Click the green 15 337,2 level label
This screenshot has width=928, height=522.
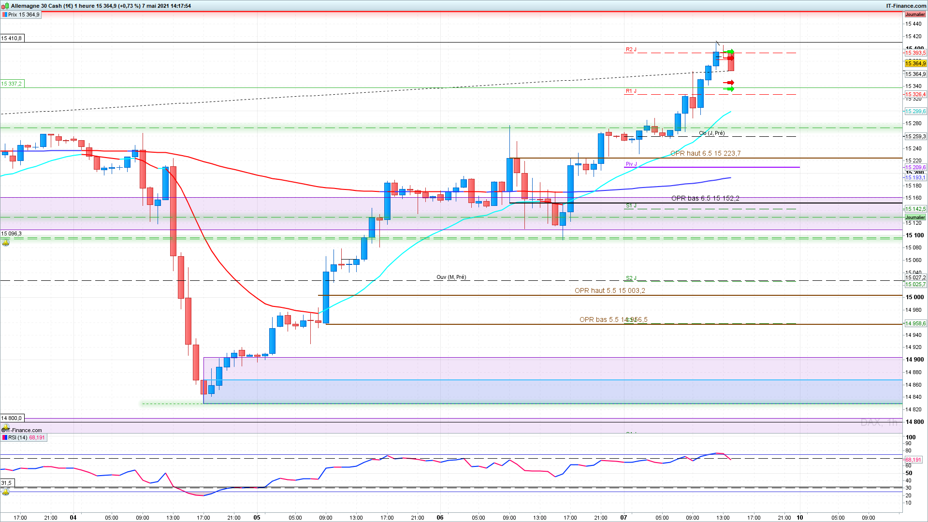pos(12,84)
